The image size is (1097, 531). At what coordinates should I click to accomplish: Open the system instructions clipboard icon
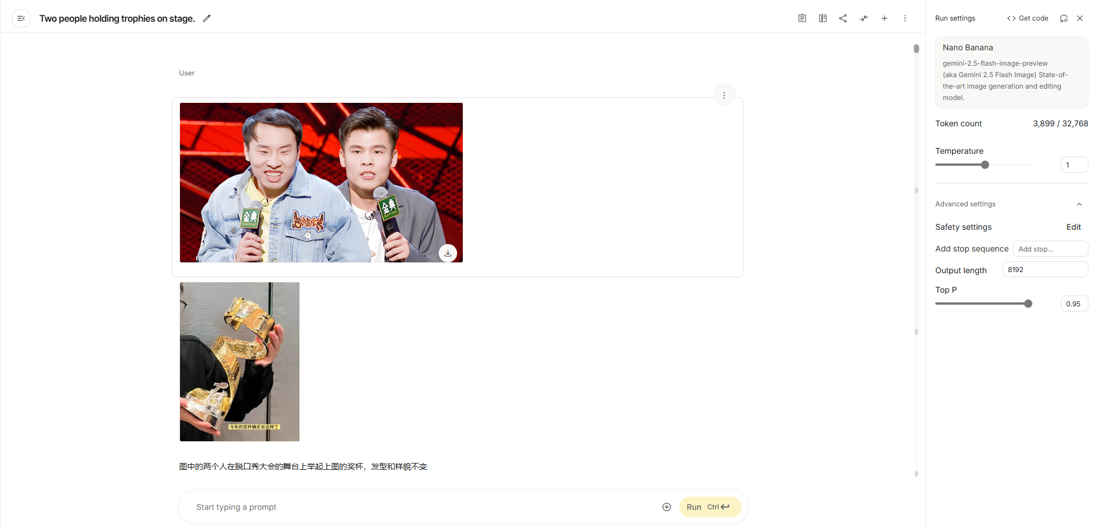point(802,18)
